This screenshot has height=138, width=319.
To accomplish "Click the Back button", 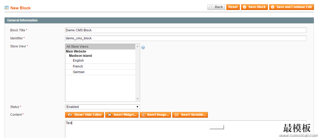I will (216, 7).
